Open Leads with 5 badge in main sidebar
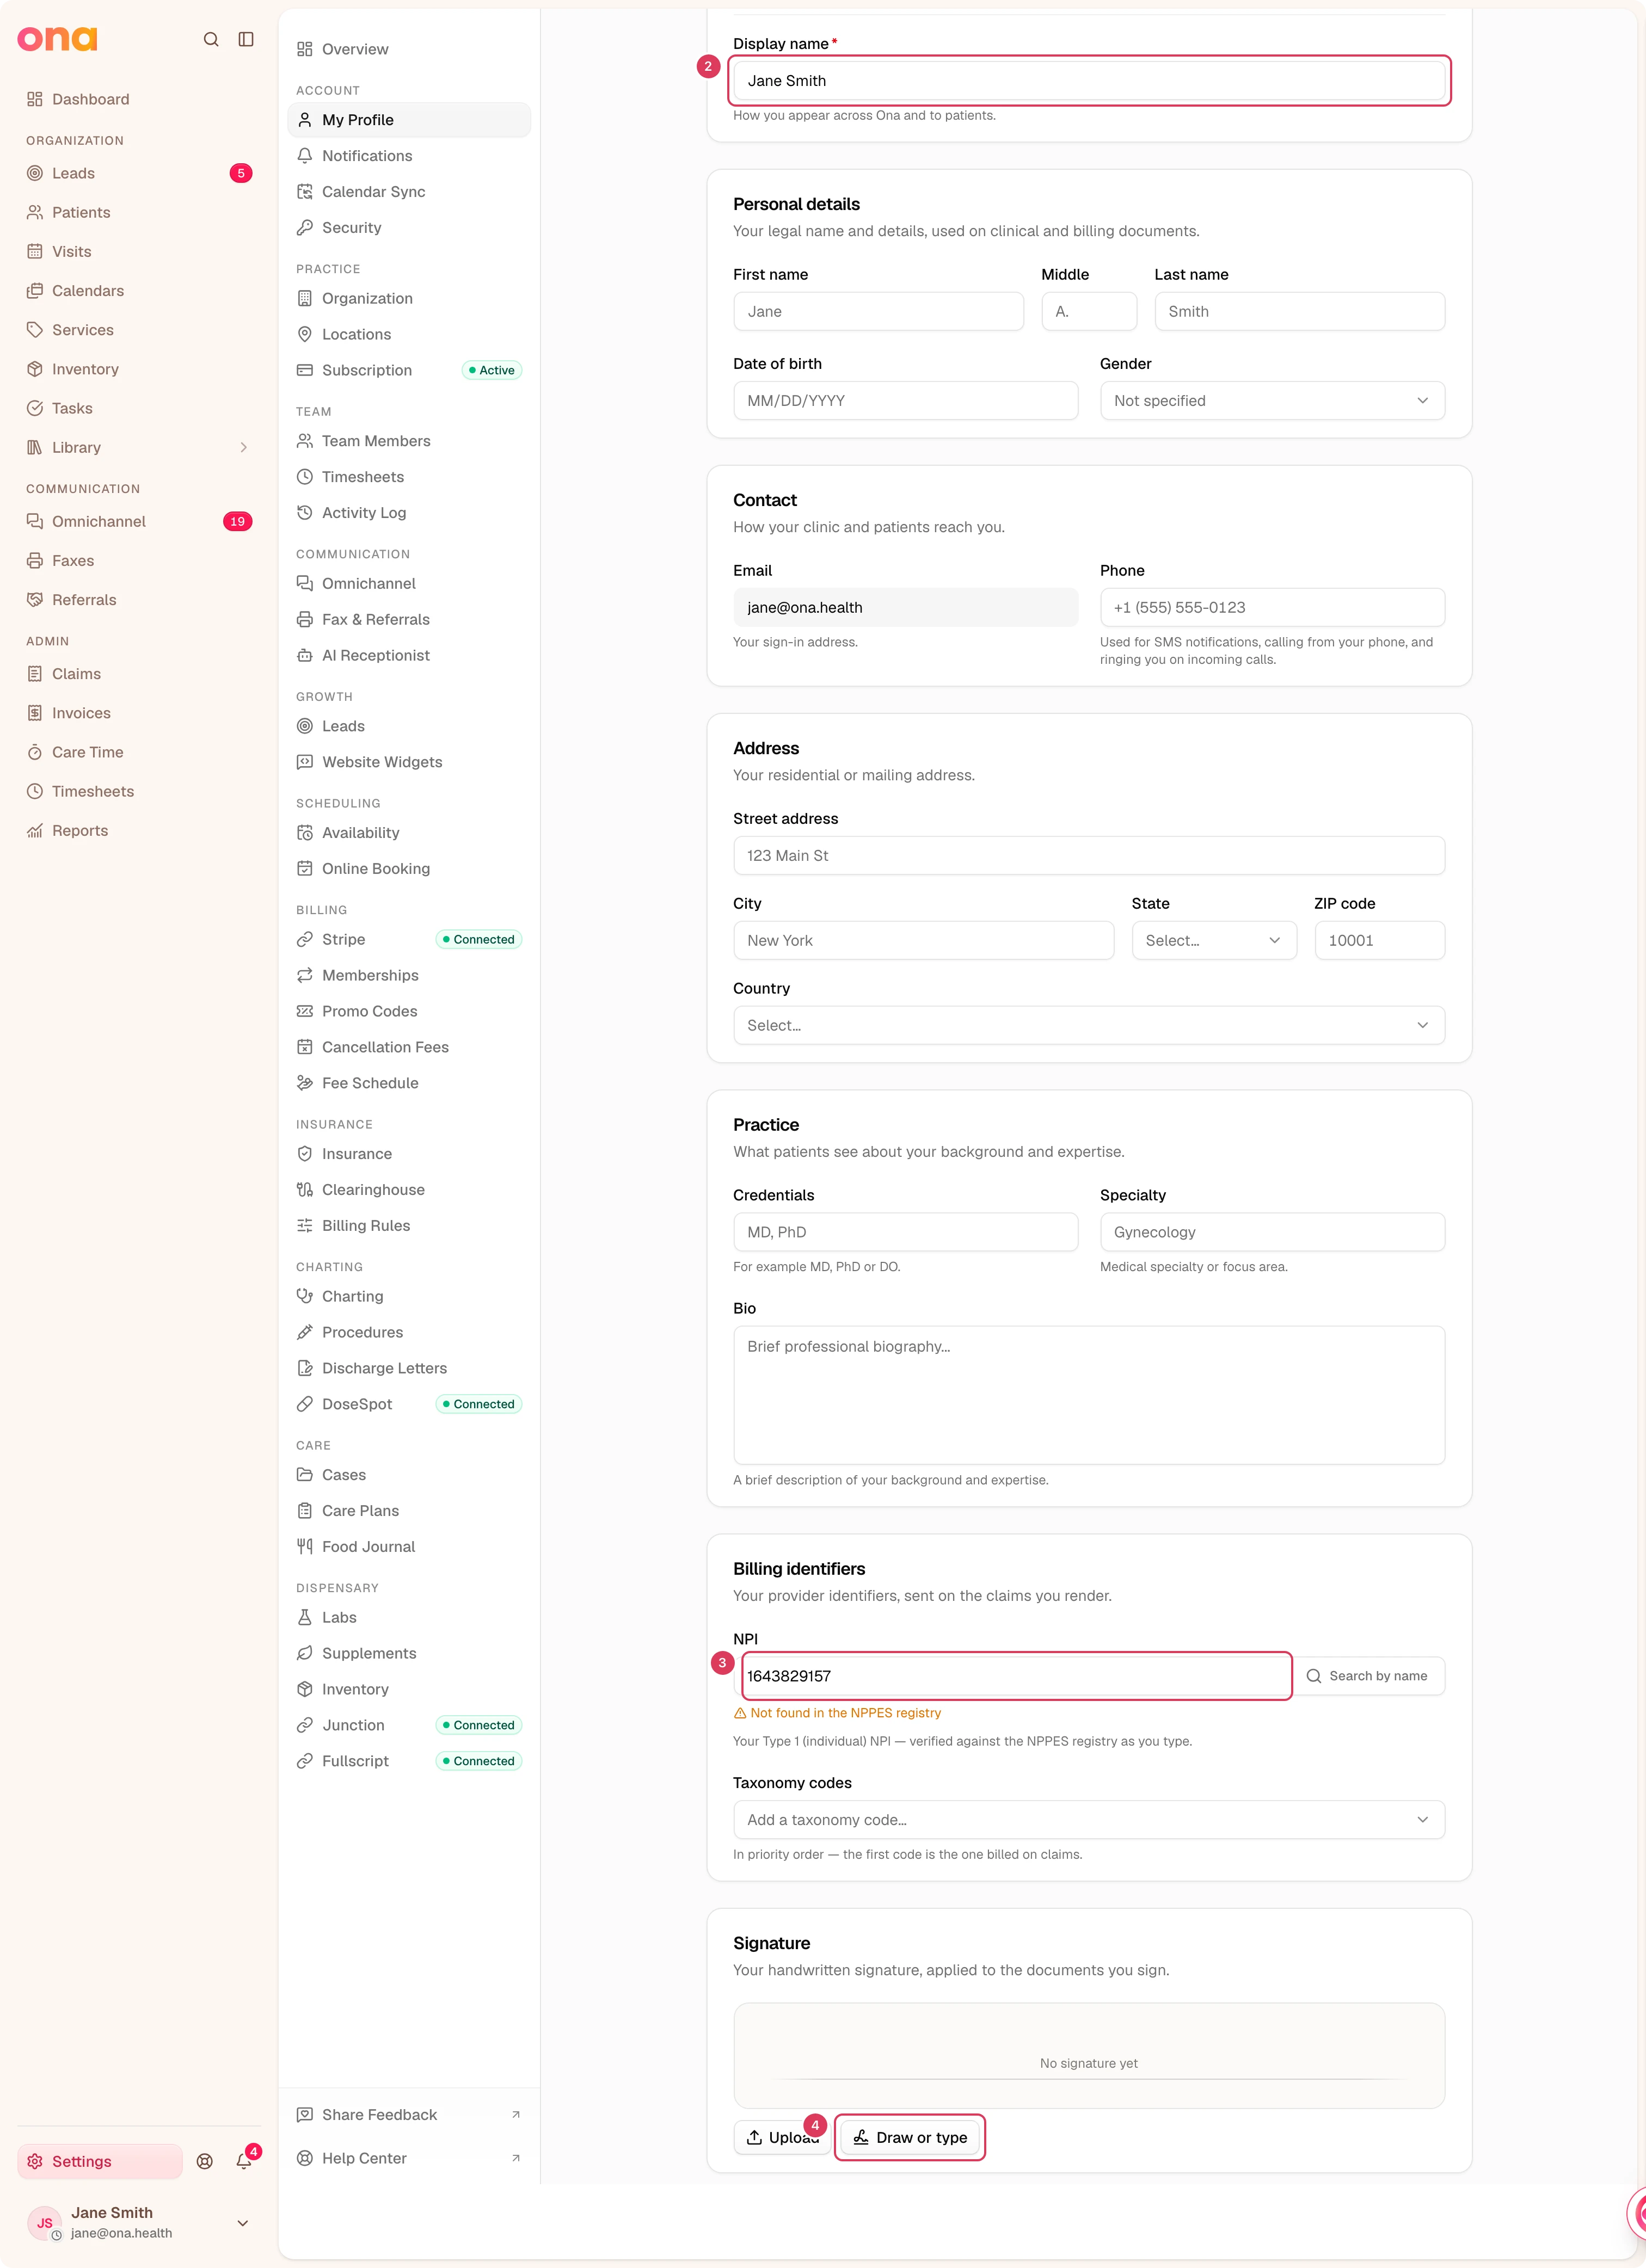Image resolution: width=1646 pixels, height=2268 pixels. point(139,173)
